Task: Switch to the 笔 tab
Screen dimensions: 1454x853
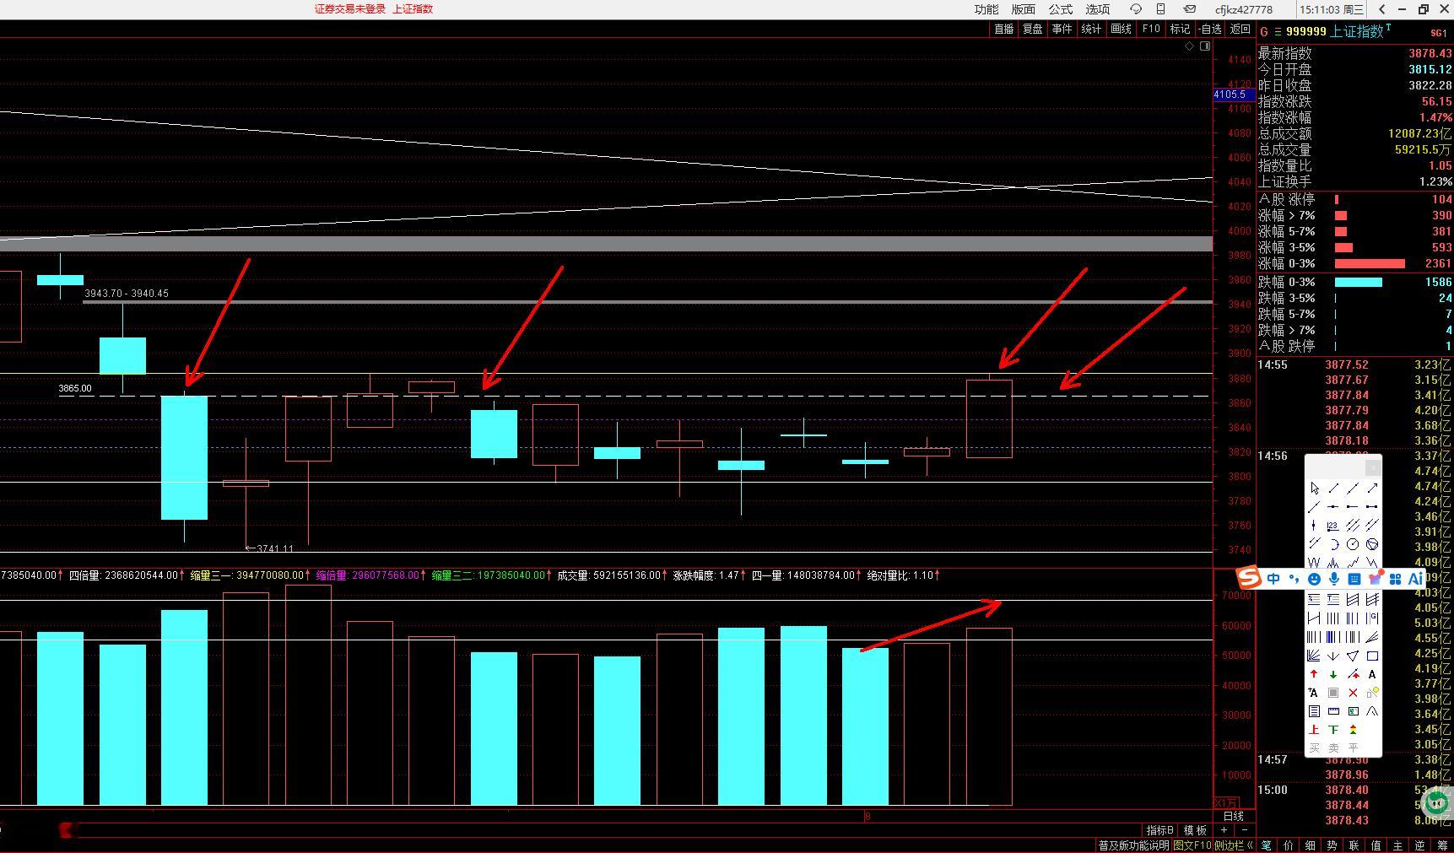Action: pyautogui.click(x=1267, y=845)
